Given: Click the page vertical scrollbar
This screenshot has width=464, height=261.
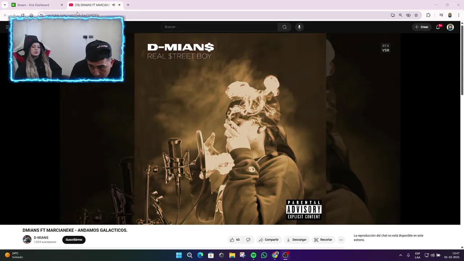Looking at the screenshot, I should tap(462, 60).
